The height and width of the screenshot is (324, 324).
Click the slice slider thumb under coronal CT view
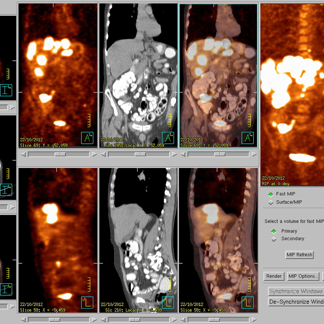pos(140,154)
